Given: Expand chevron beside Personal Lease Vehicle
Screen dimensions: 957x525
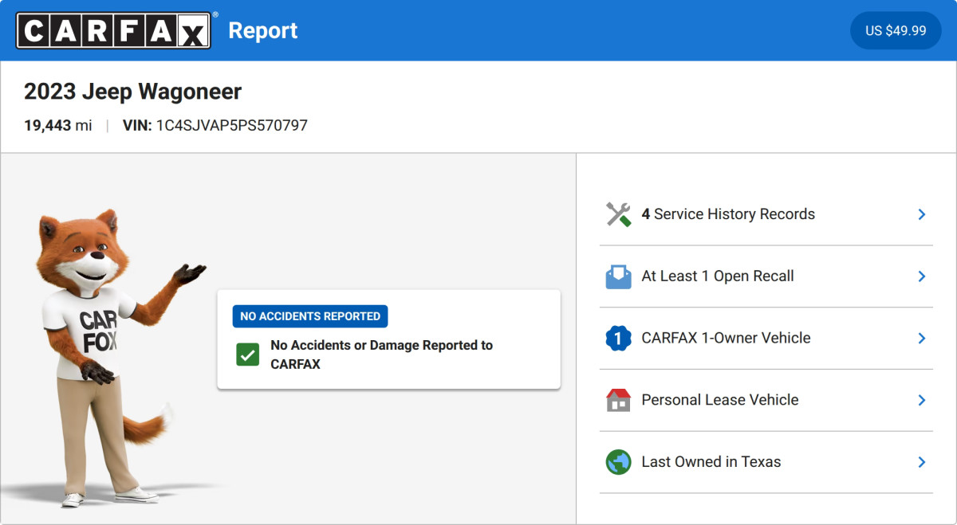Looking at the screenshot, I should point(922,400).
